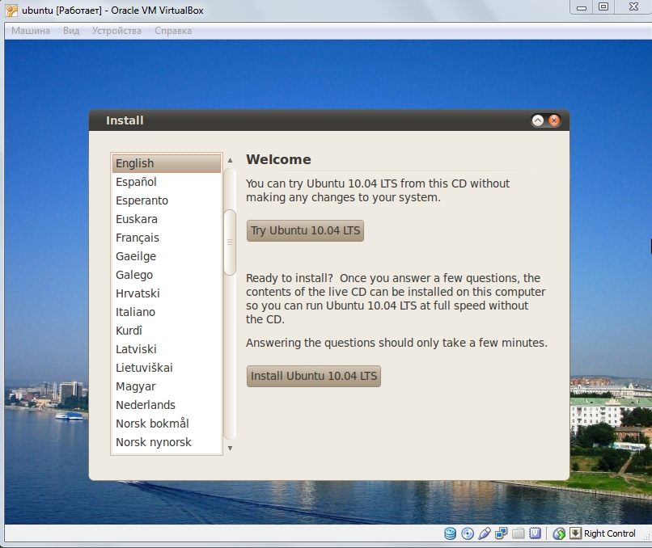Click the language list scroll down arrow
The image size is (652, 548).
tap(230, 449)
